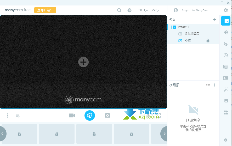This screenshot has height=146, width=232.
Task: Click the user account avatar icon
Action: pyautogui.click(x=176, y=10)
